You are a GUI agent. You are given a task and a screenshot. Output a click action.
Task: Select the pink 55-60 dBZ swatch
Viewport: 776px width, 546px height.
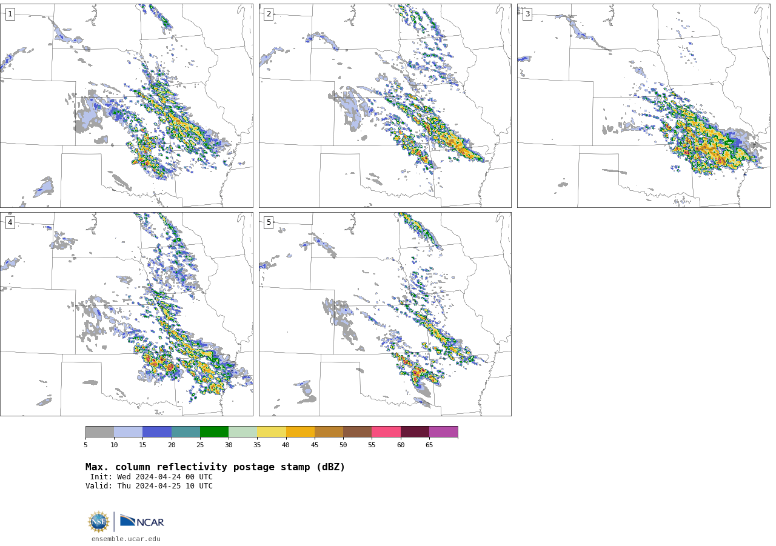386,432
